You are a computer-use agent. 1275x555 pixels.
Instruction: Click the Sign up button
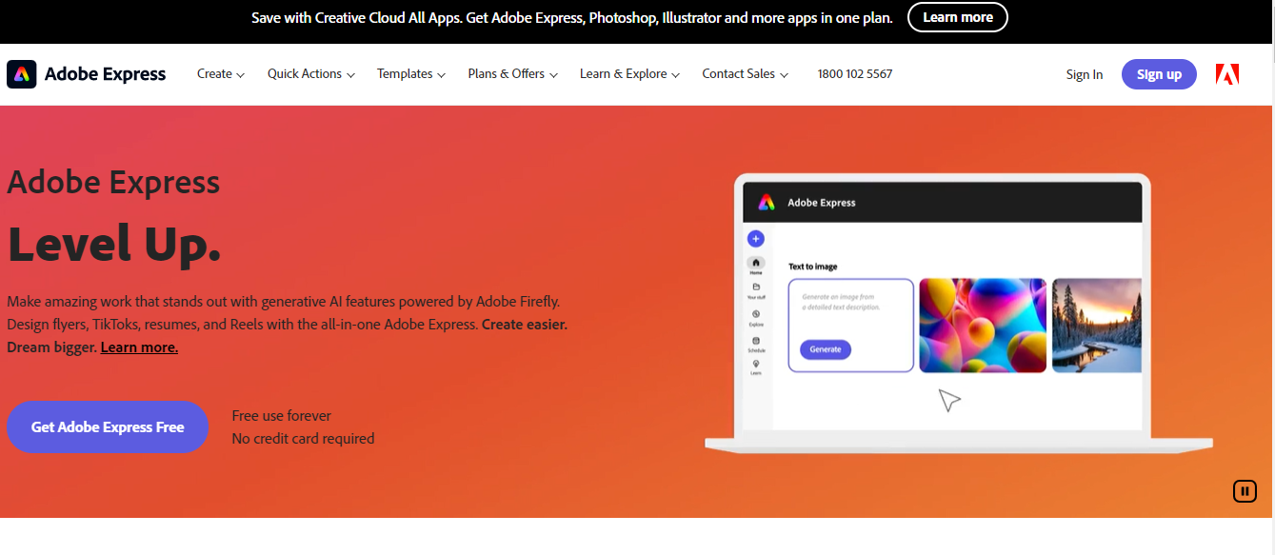(1159, 74)
